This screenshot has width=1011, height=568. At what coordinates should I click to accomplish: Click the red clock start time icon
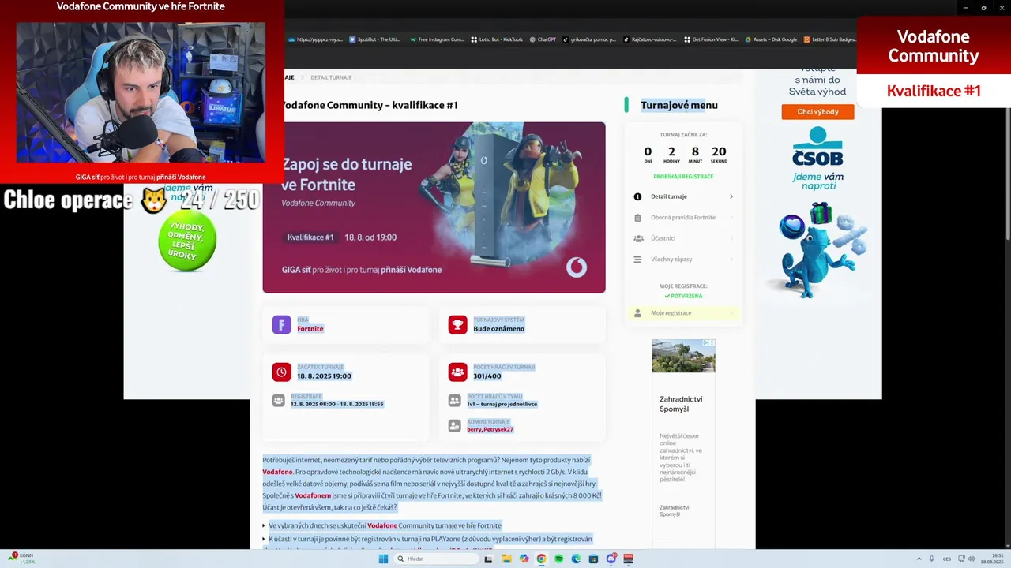(281, 372)
